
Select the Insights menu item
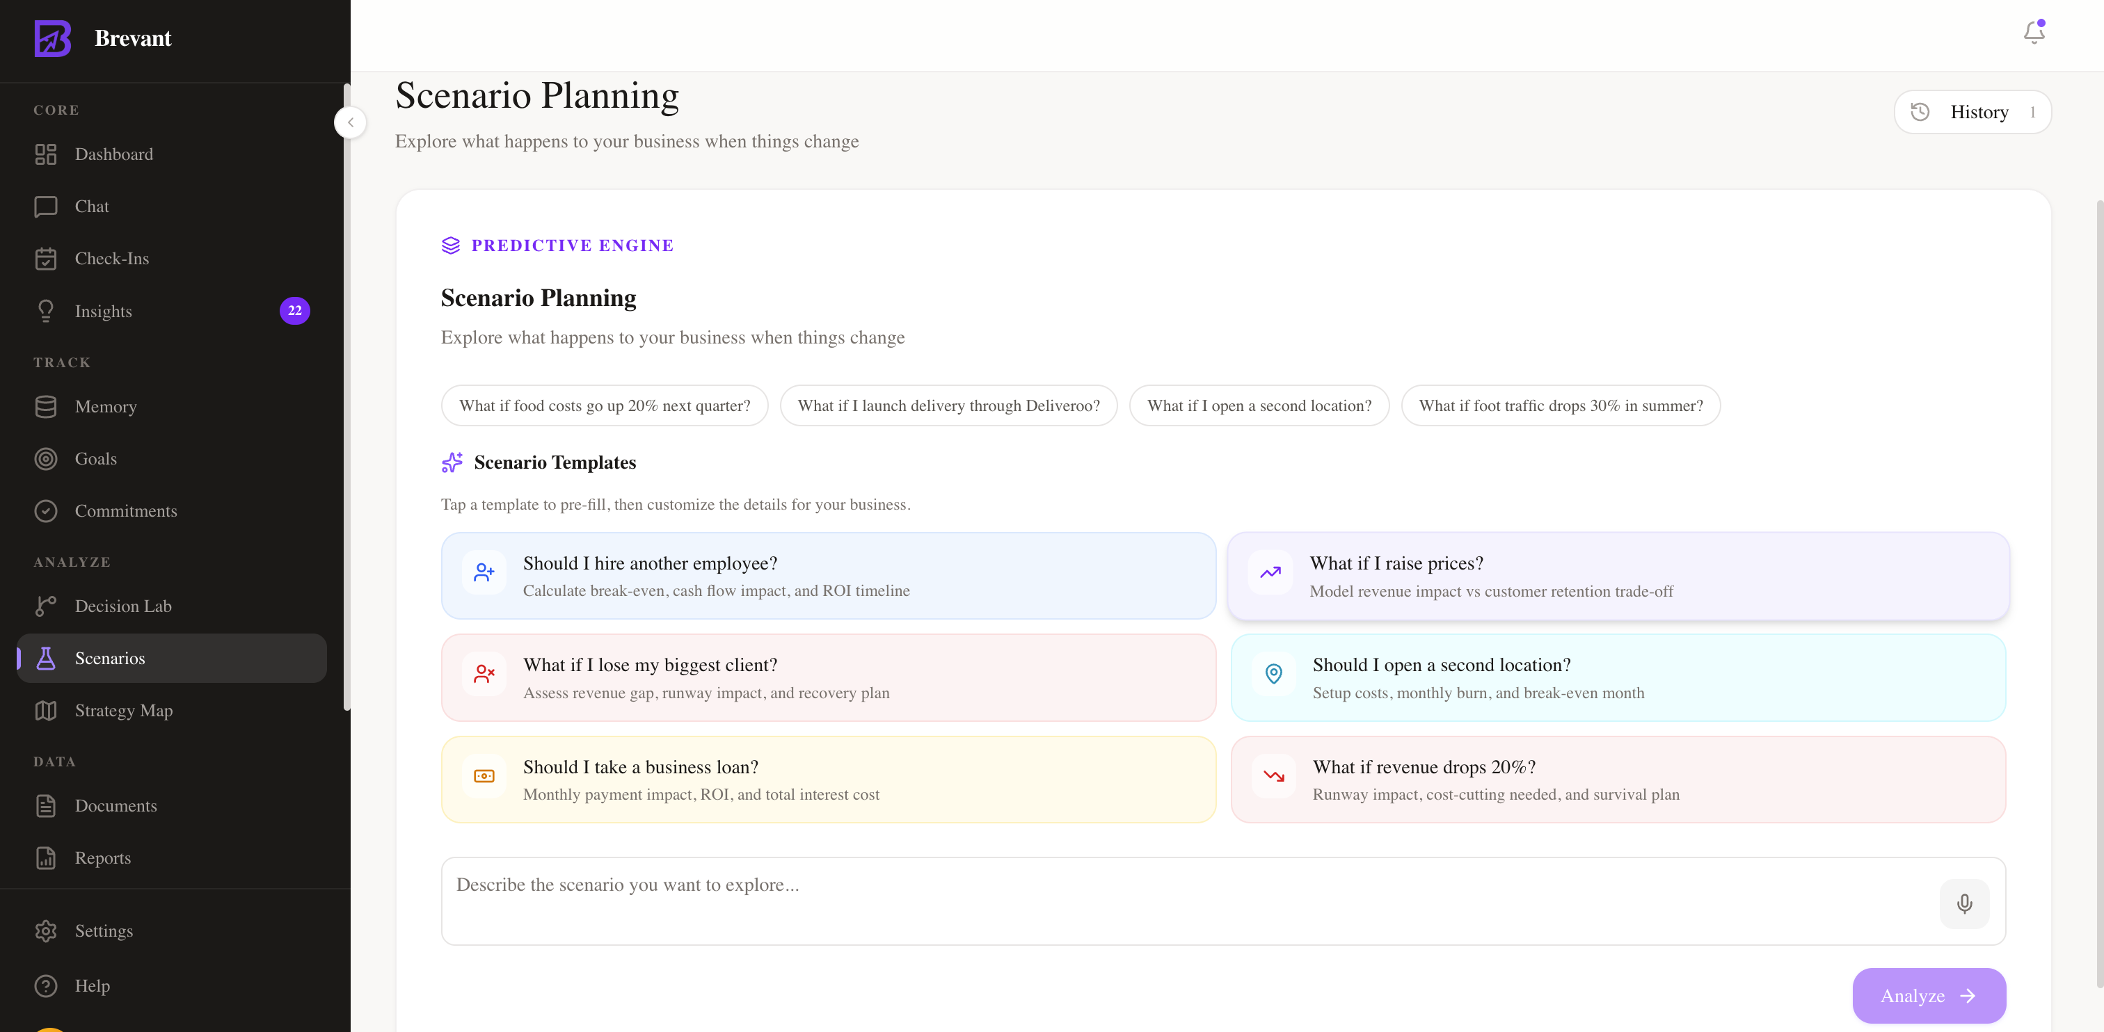coord(103,311)
